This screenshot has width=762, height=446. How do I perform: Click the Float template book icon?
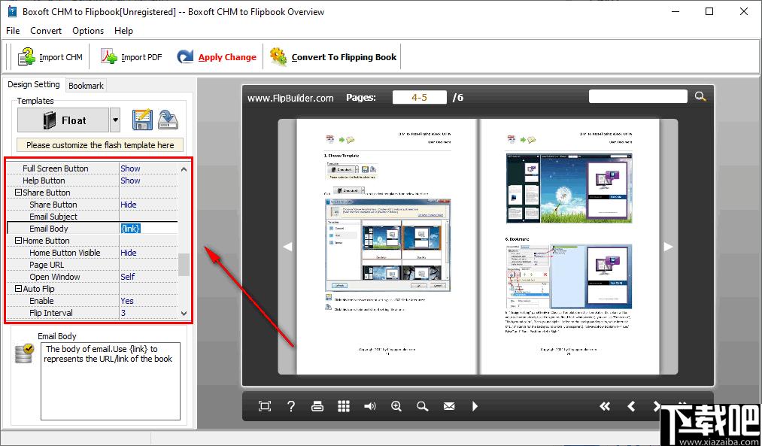point(50,120)
